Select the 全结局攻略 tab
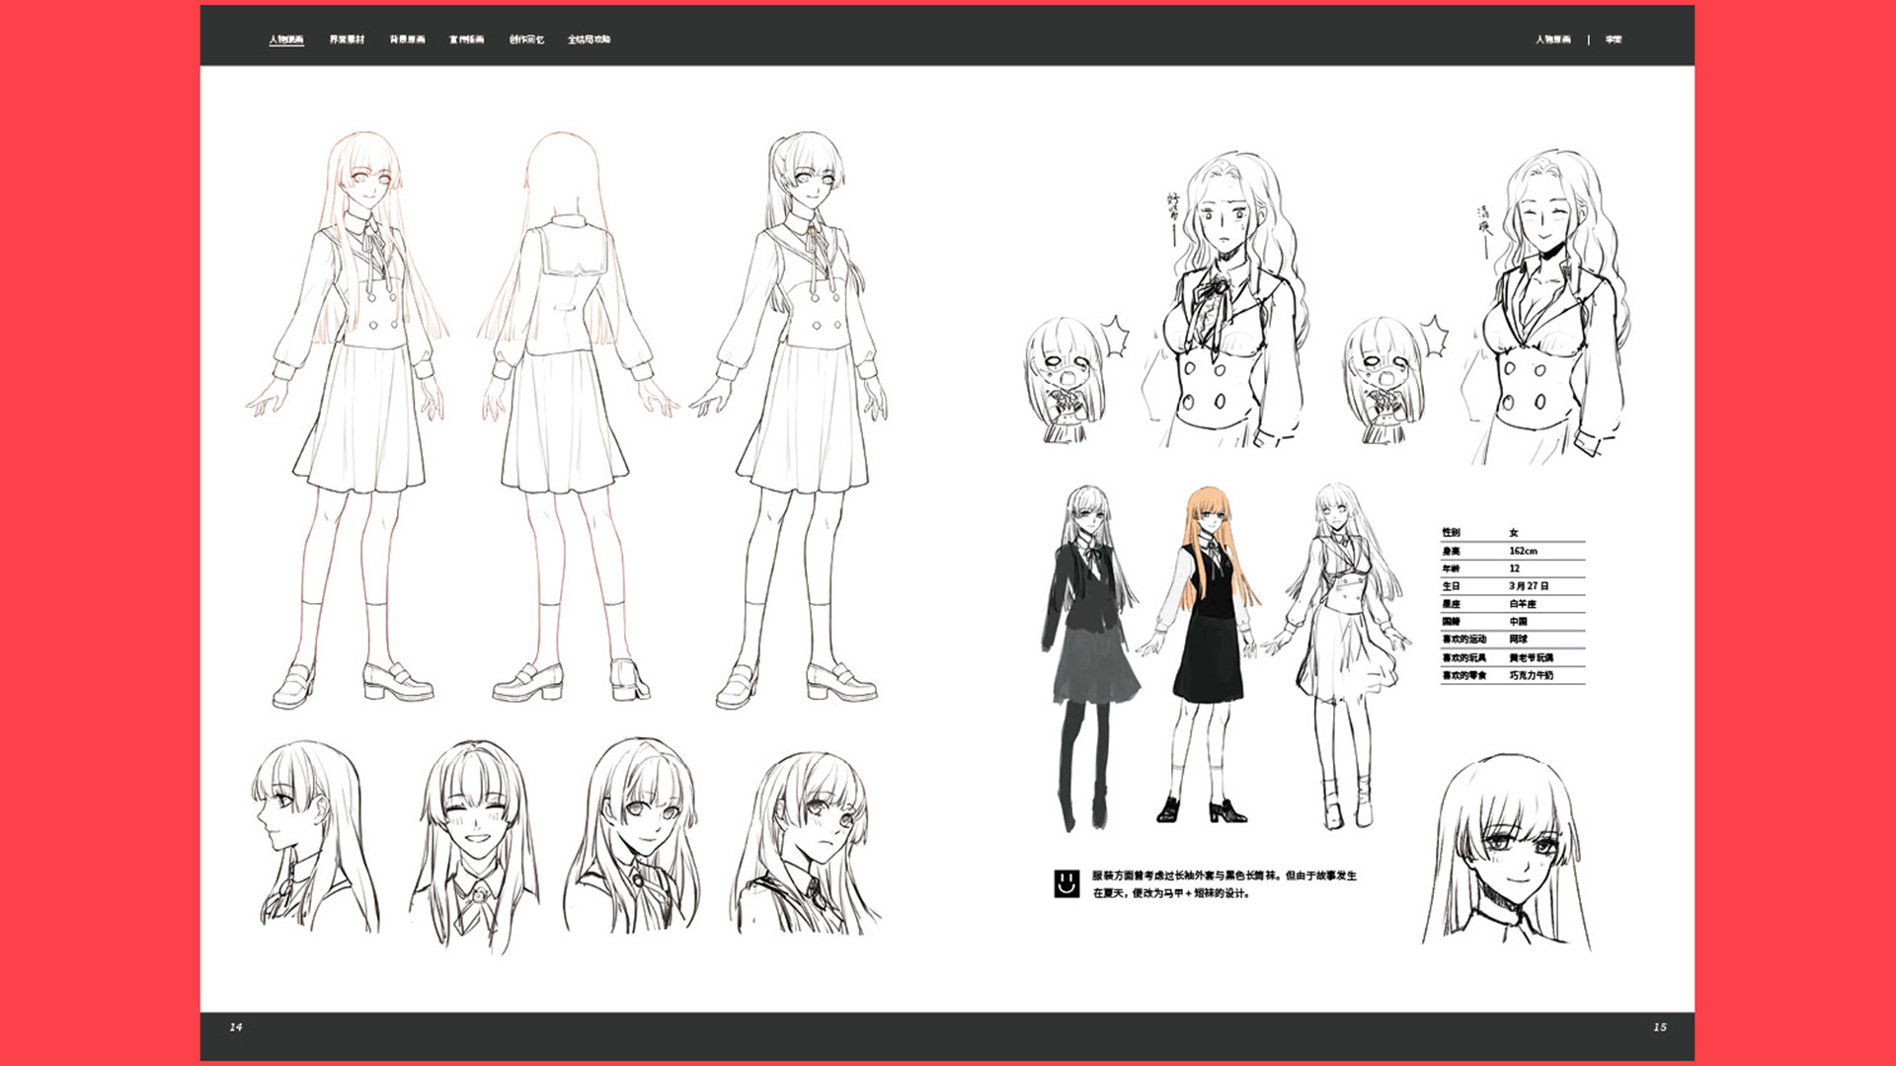Screen dimensions: 1896x1066 [589, 39]
